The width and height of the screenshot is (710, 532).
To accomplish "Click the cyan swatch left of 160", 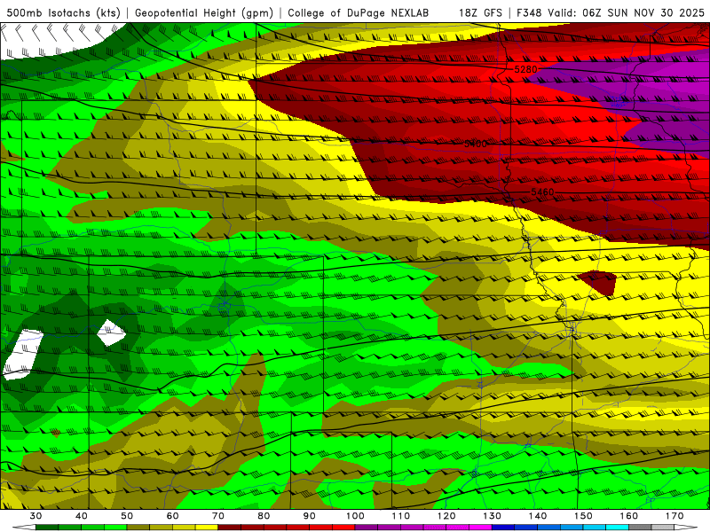I will [618, 528].
